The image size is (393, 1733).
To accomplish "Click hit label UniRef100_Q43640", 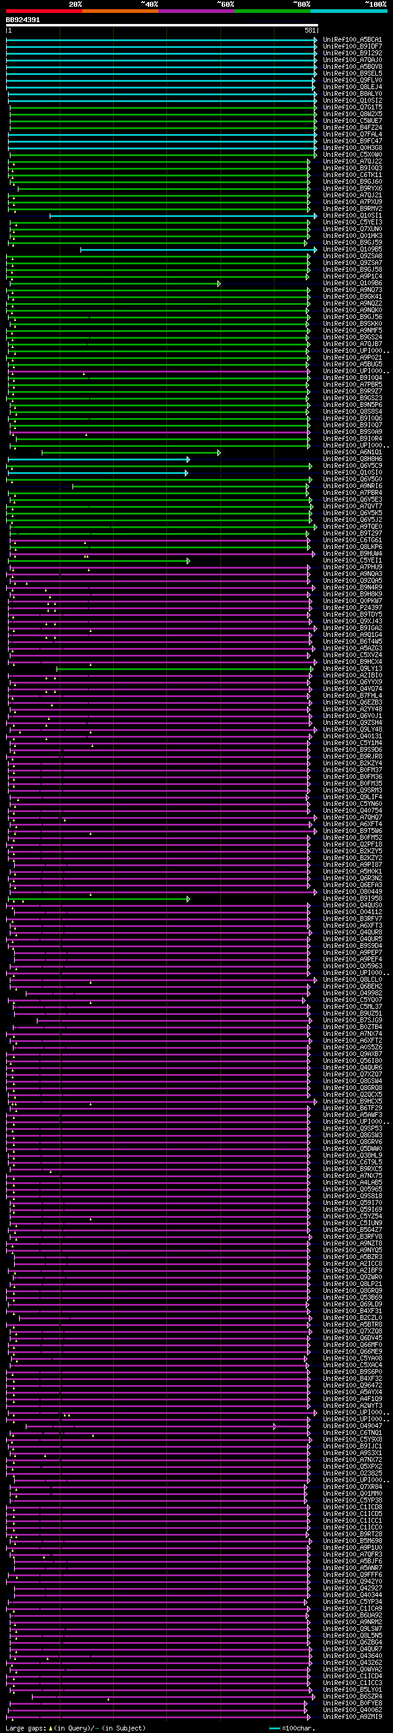I will click(x=352, y=1656).
